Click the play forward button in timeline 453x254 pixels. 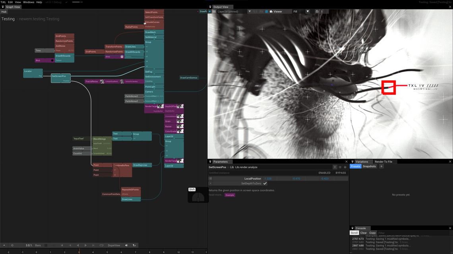pos(85,245)
